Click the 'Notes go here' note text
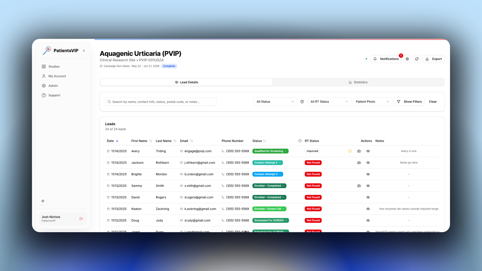This screenshot has height=271, width=482. click(409, 163)
